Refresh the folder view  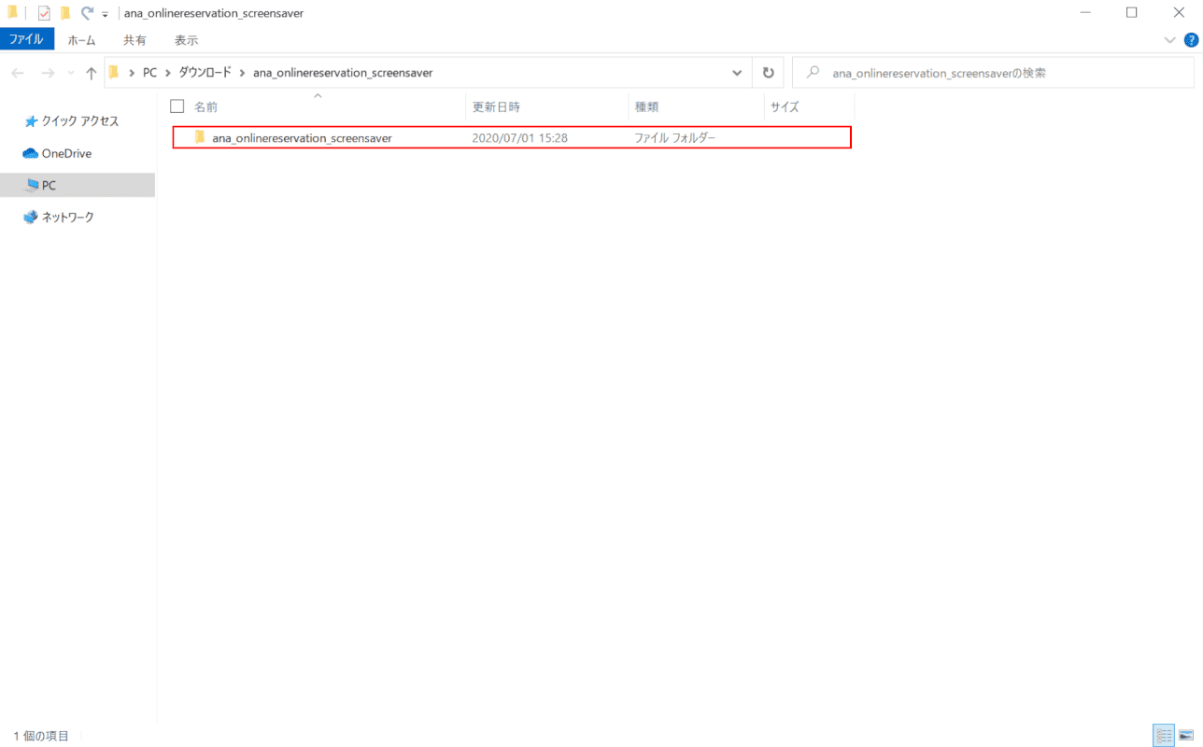pos(768,73)
